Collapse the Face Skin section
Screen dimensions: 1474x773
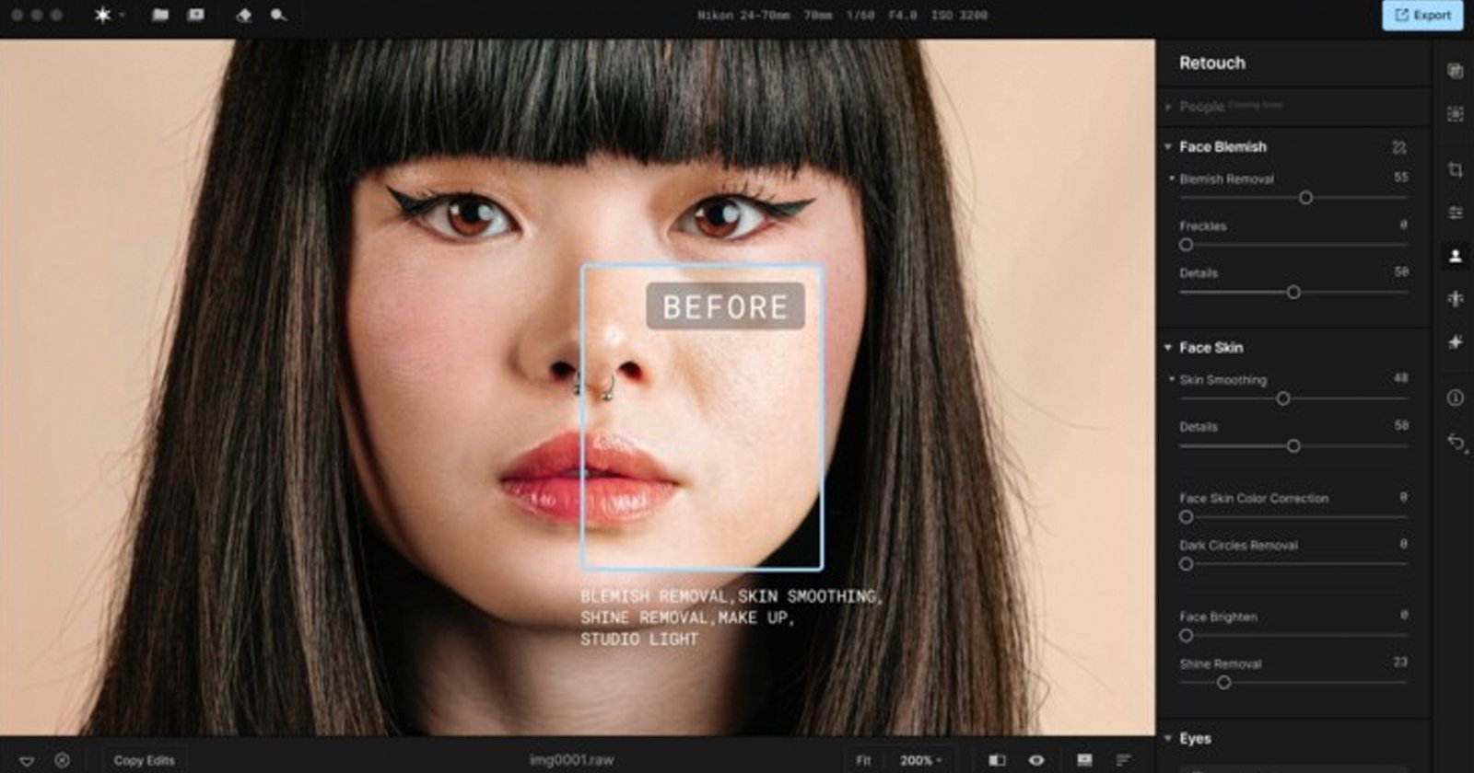(x=1168, y=348)
